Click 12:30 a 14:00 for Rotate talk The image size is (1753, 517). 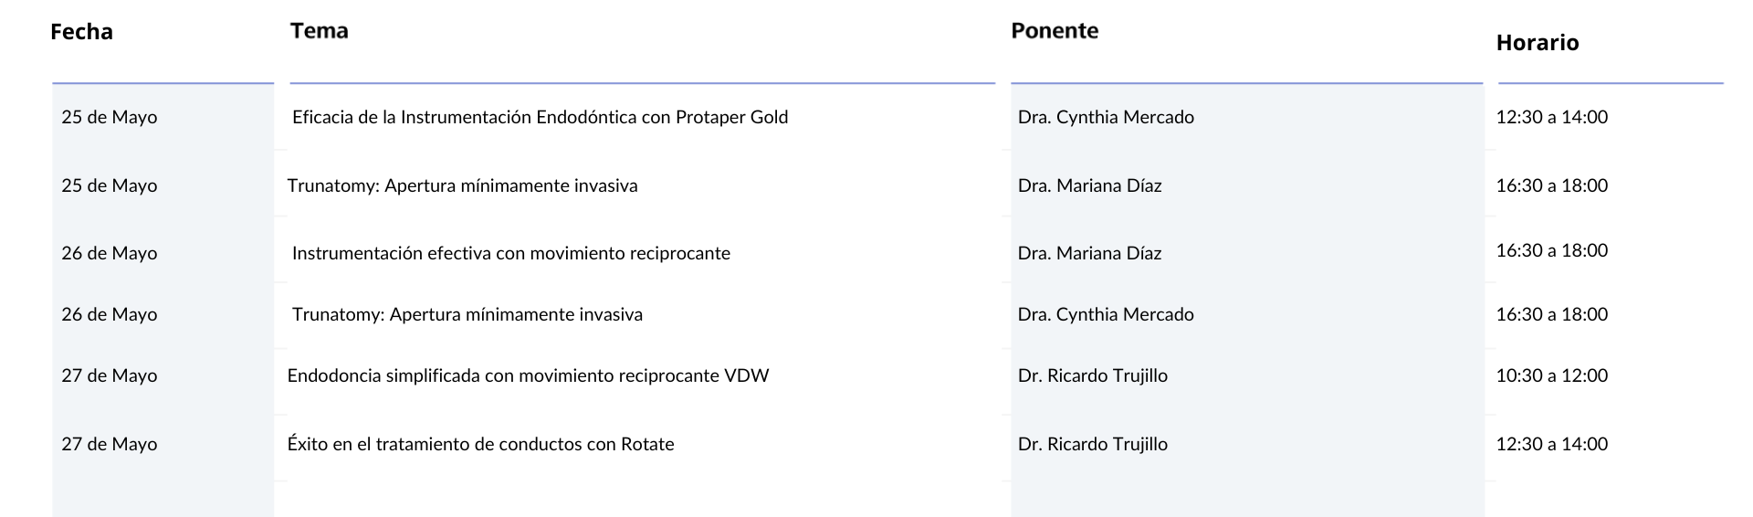[1552, 444]
